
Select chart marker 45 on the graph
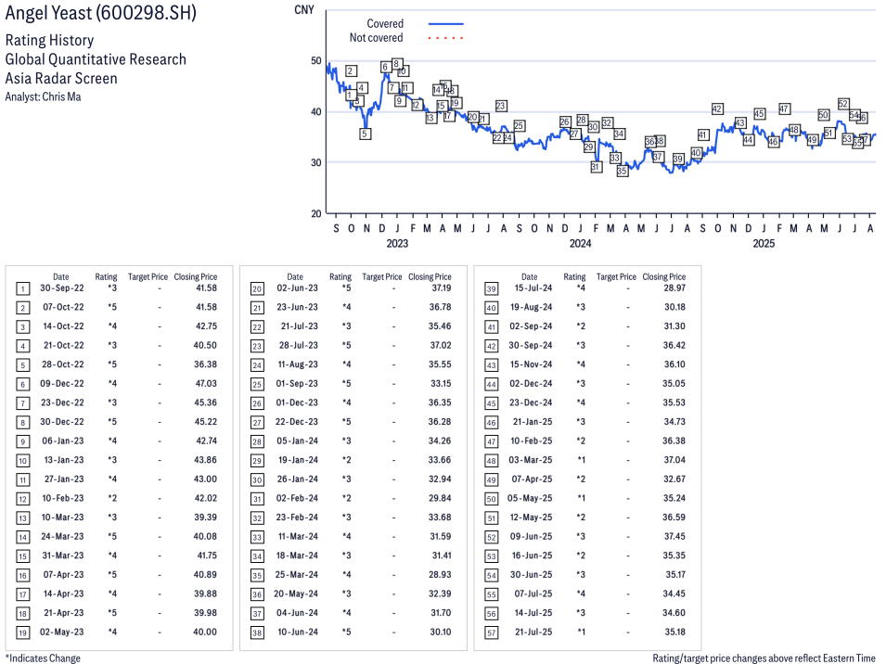(x=760, y=113)
